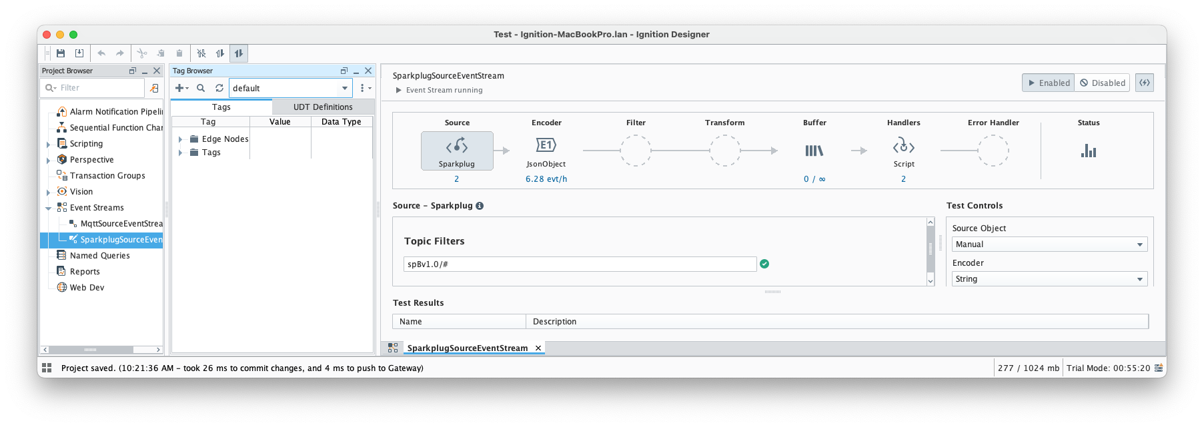
Task: Expand the Vision node
Action: tap(48, 192)
